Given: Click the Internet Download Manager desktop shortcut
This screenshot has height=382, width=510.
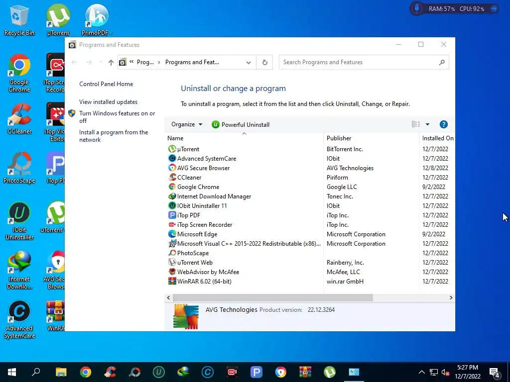Looking at the screenshot, I should point(19,270).
